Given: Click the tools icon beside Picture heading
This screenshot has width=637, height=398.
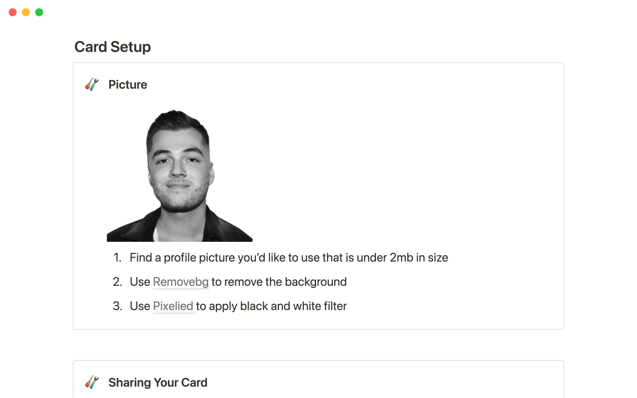Looking at the screenshot, I should 92,85.
